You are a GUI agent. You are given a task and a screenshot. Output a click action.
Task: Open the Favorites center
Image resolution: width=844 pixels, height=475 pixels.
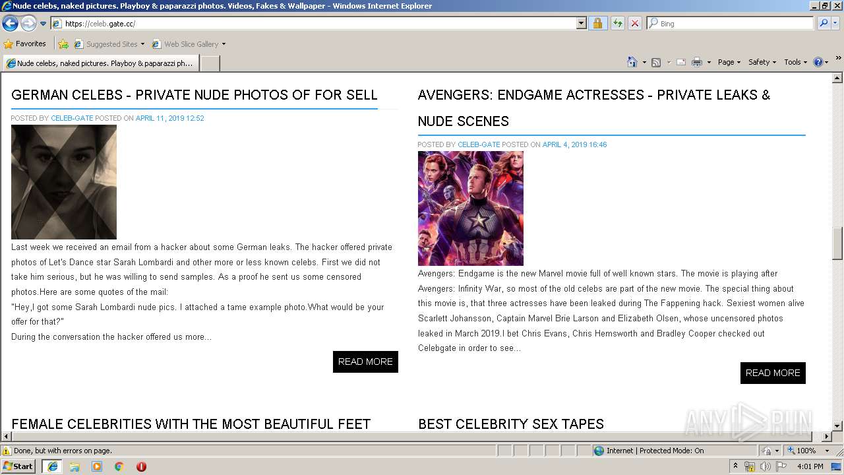pos(25,44)
